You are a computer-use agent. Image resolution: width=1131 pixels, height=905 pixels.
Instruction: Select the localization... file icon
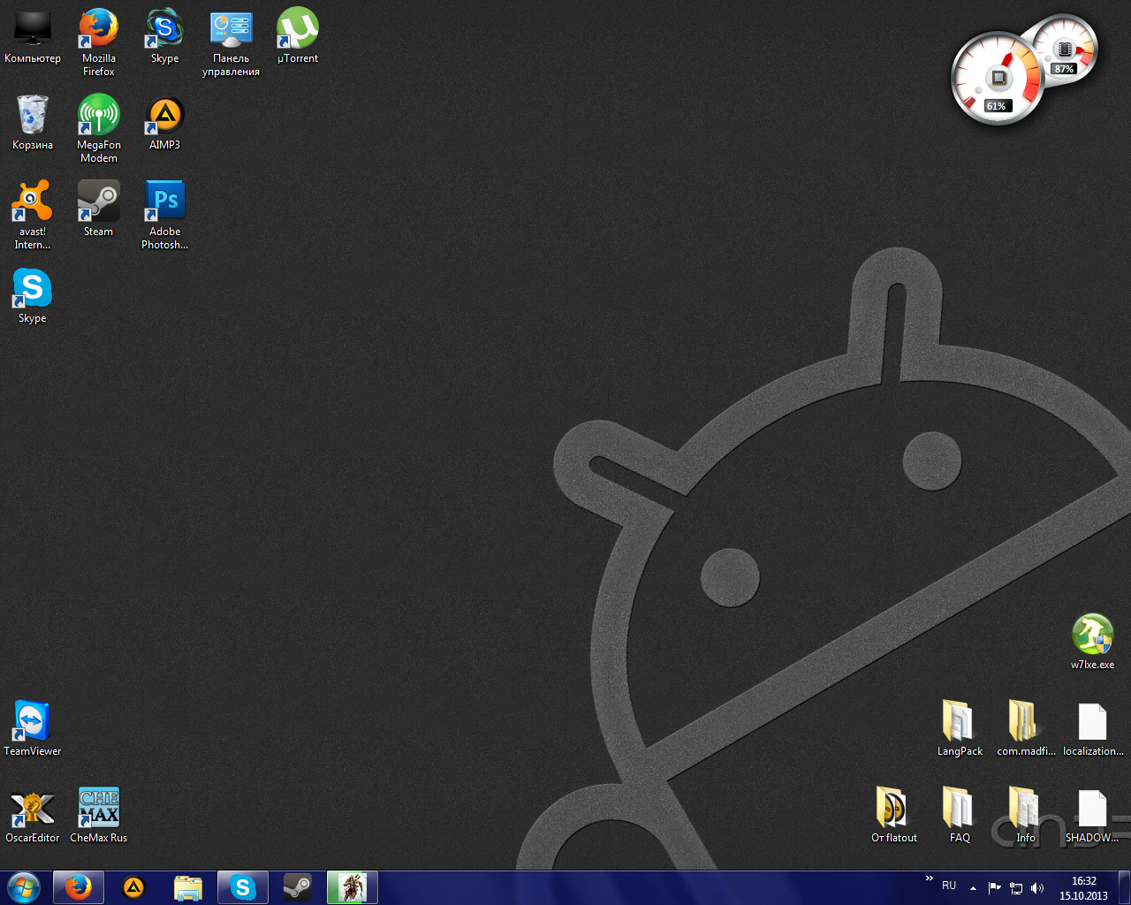(x=1093, y=729)
